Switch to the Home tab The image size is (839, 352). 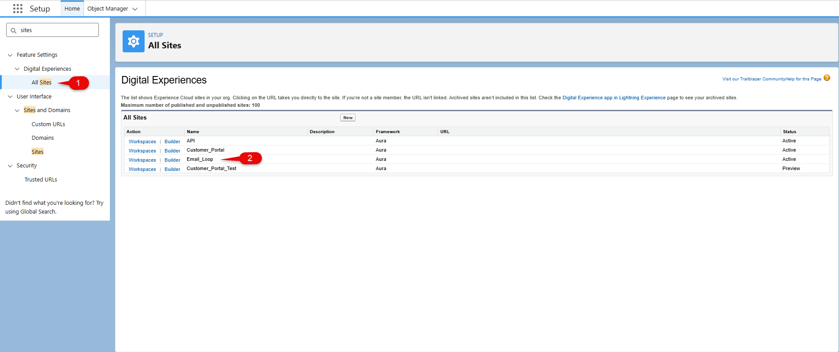click(x=72, y=8)
